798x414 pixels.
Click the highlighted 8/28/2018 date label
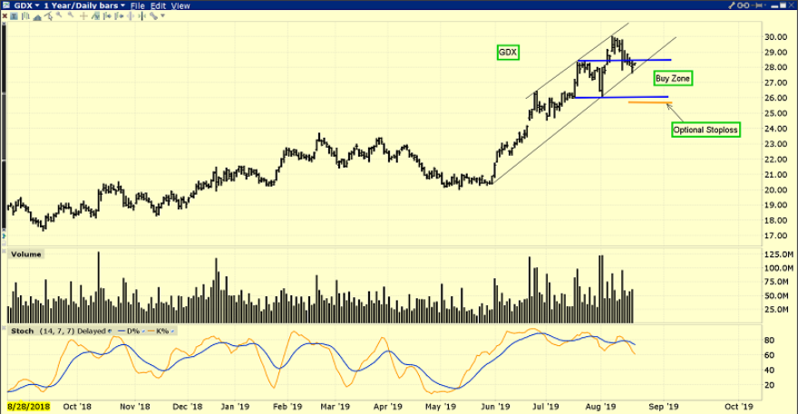(x=28, y=407)
